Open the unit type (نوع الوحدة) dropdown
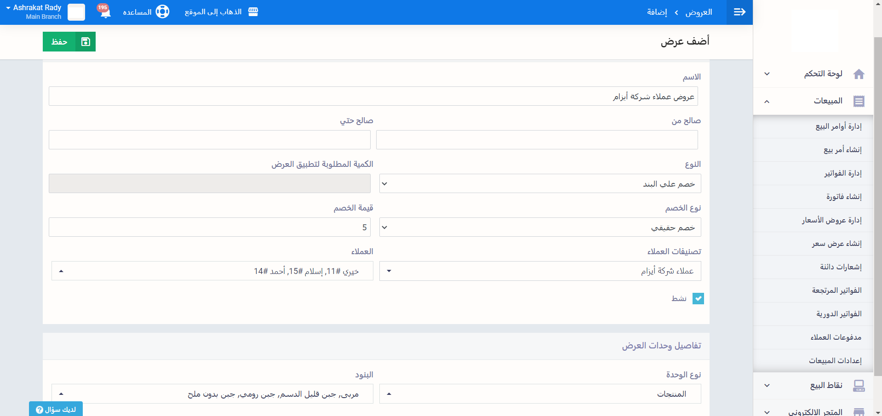Screen dimensions: 882x416 tap(540, 394)
